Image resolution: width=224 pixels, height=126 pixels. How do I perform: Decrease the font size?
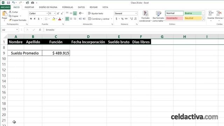(x=62, y=13)
